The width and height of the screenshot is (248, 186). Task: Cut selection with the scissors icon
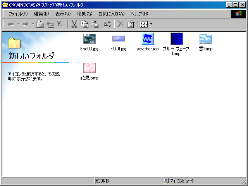pyautogui.click(x=74, y=24)
